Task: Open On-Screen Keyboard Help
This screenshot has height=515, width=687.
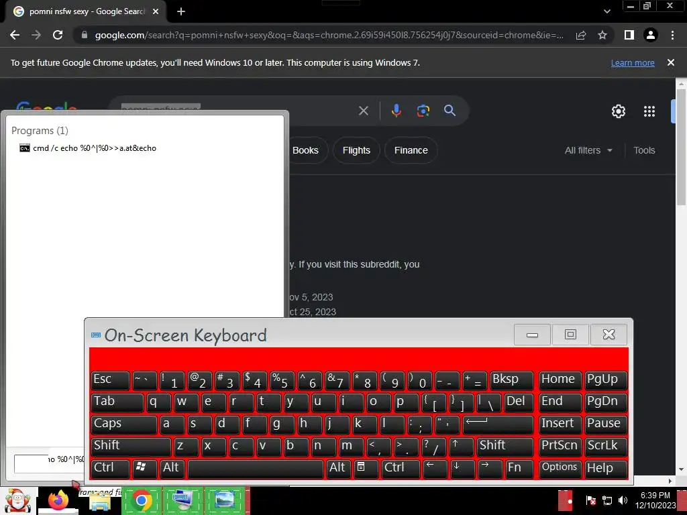Action: [x=606, y=468]
